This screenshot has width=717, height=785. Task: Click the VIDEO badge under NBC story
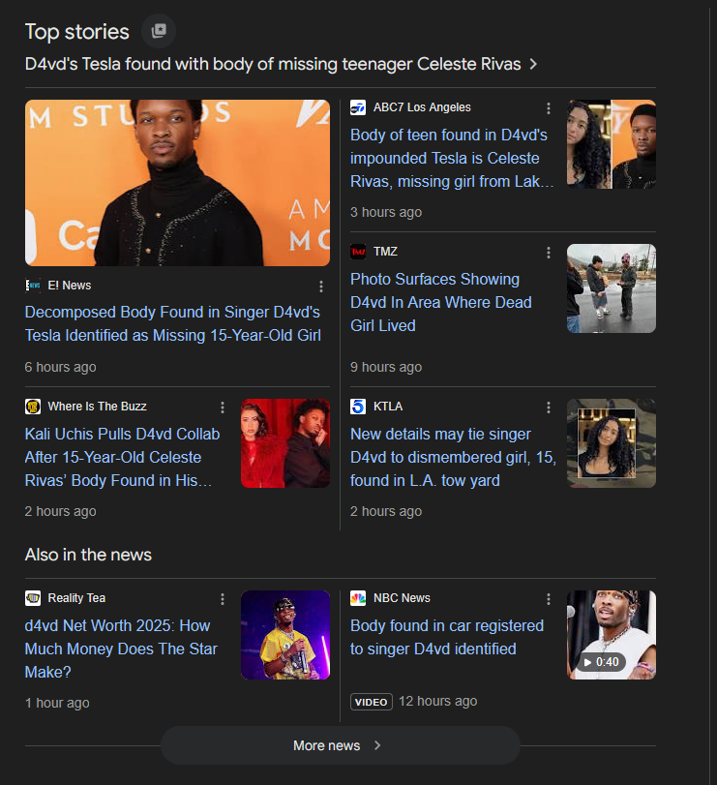click(372, 702)
